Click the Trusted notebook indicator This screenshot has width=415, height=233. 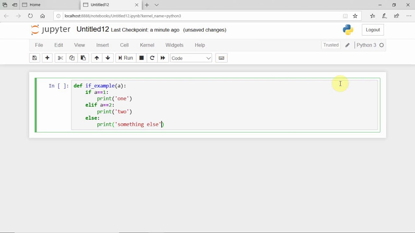pyautogui.click(x=331, y=45)
